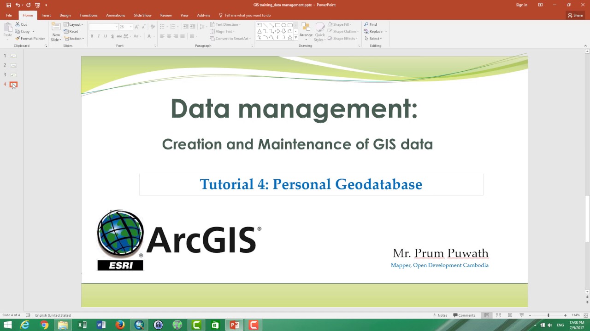Open Microsoft Word from the taskbar
590x331 pixels.
[101, 325]
